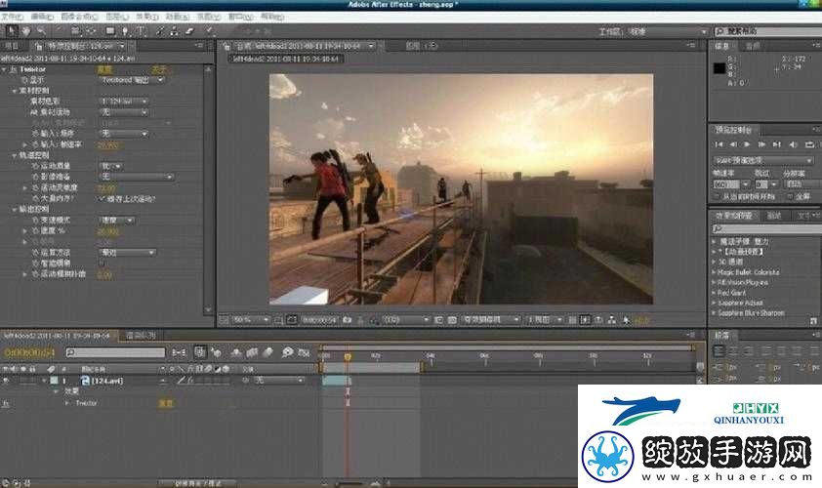Select the Hand tool in toolbar
This screenshot has height=488, width=822.
[x=26, y=31]
